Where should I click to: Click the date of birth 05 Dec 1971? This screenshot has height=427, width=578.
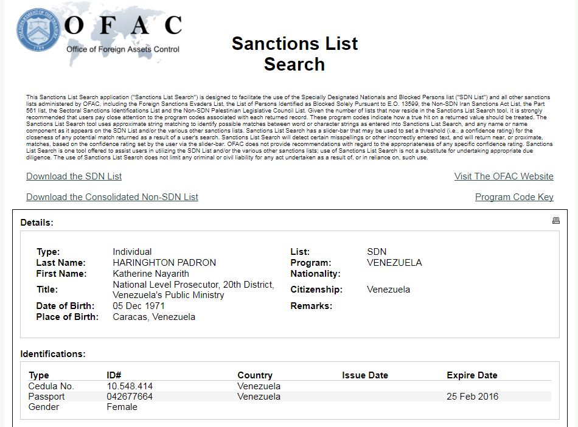click(x=139, y=306)
